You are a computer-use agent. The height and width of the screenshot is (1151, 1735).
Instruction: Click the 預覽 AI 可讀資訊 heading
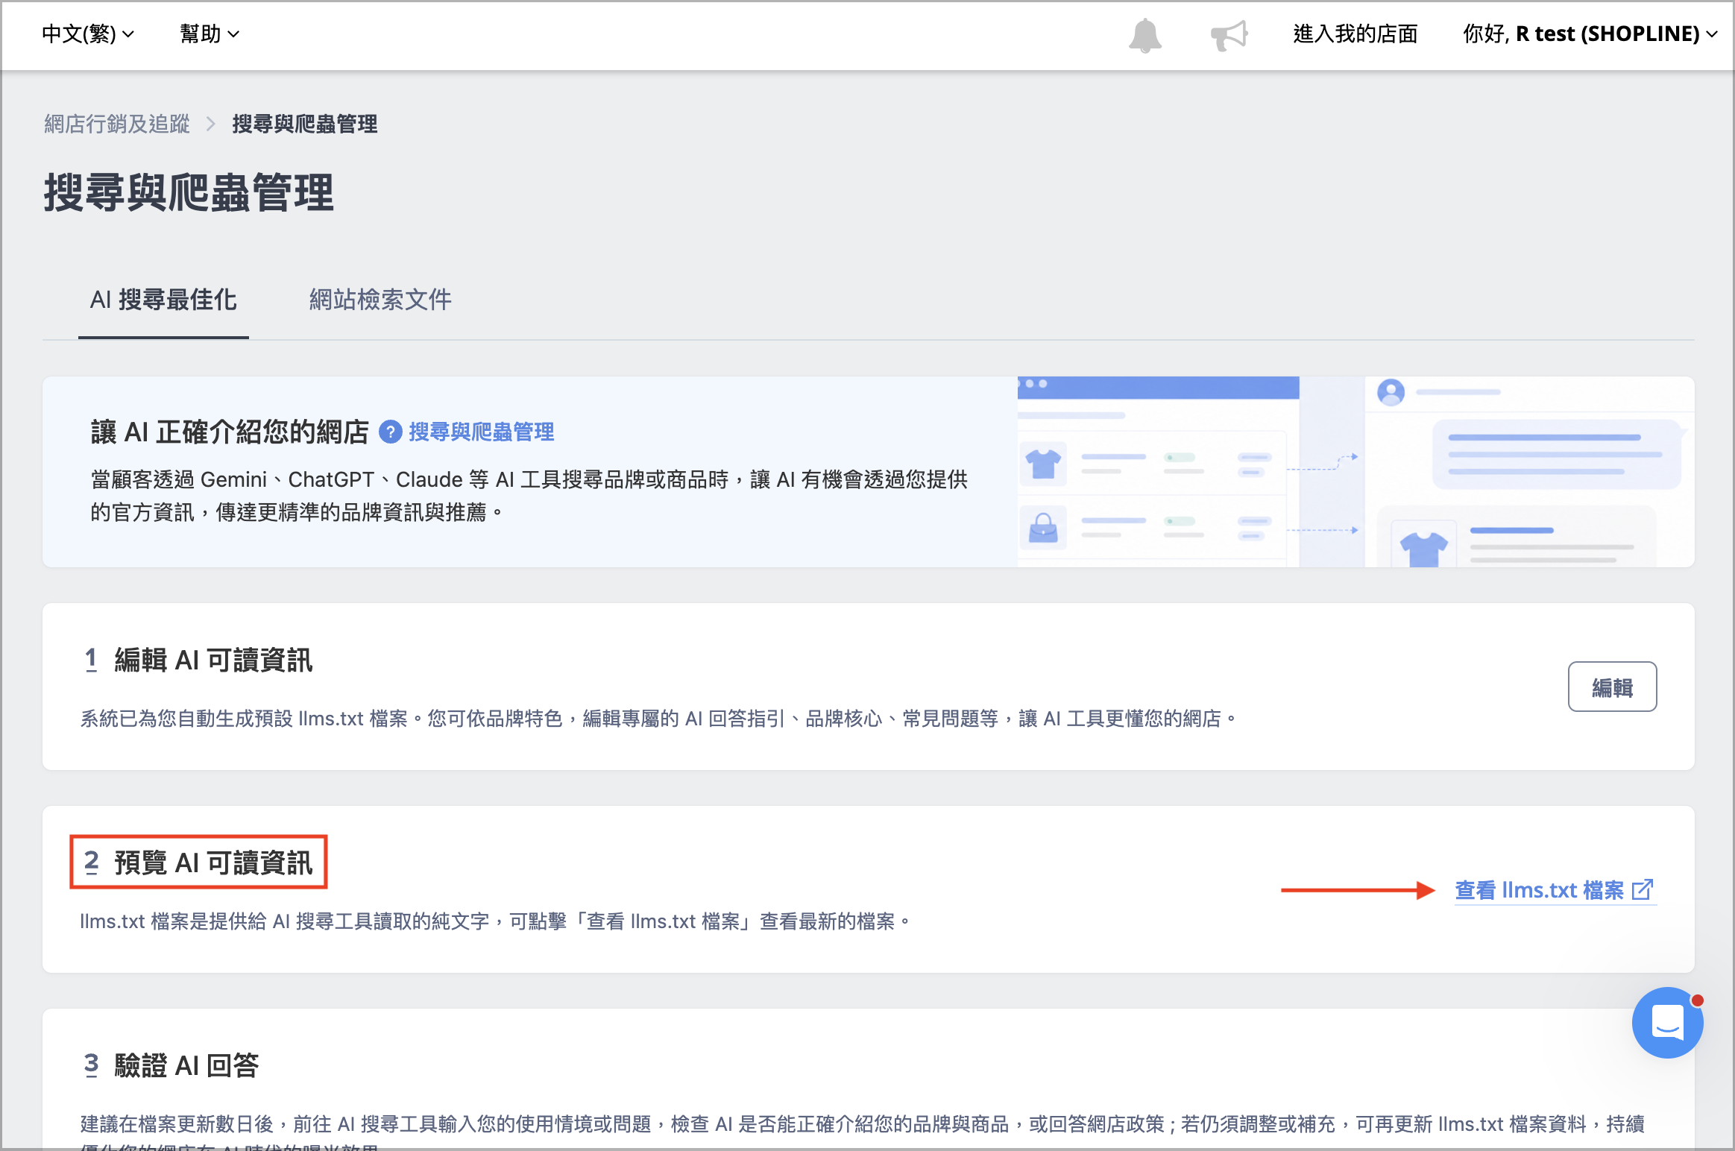tap(213, 863)
